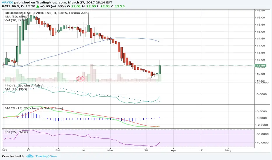Open the TradingView link in the footer
This screenshot has width=272, height=160.
(46, 156)
